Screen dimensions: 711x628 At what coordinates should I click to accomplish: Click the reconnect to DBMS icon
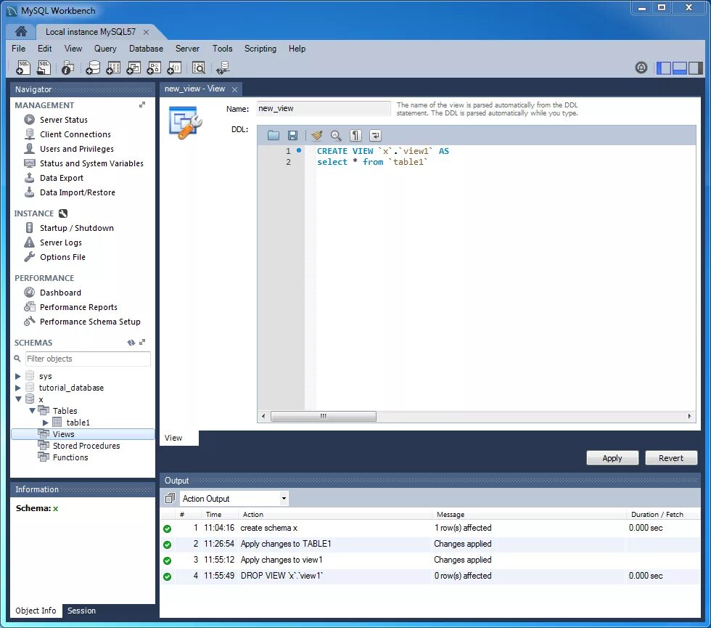[x=223, y=68]
